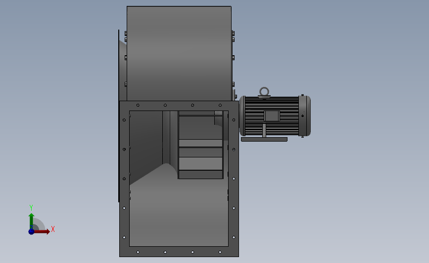429x263 pixels.
Task: Select the rounded end cover of the motor
Action: pos(305,116)
